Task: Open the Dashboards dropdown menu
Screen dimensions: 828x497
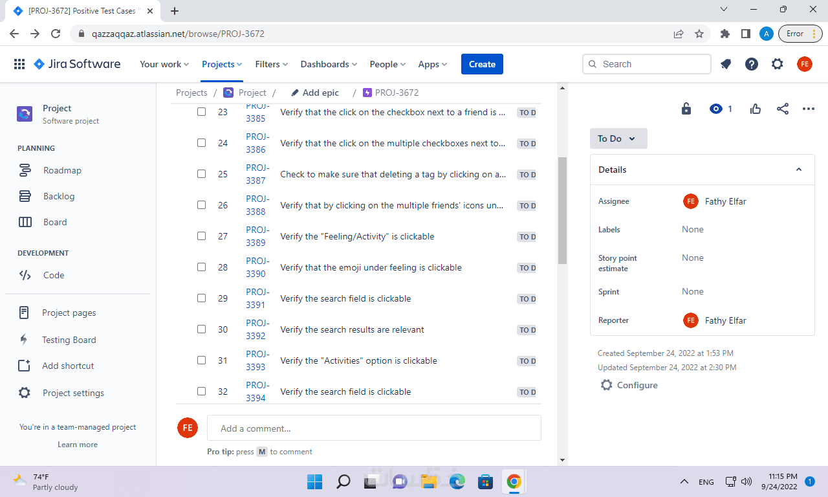Action: 329,64
